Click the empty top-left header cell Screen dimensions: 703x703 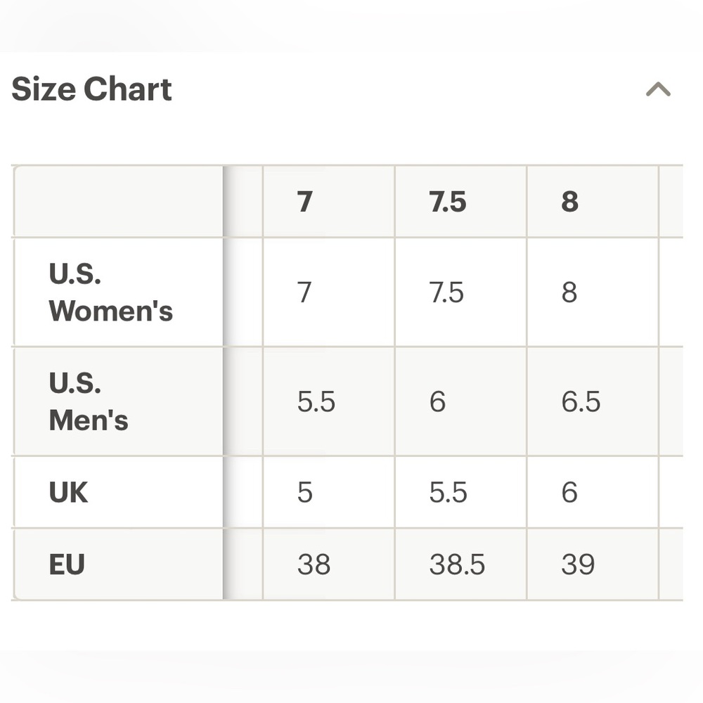119,201
